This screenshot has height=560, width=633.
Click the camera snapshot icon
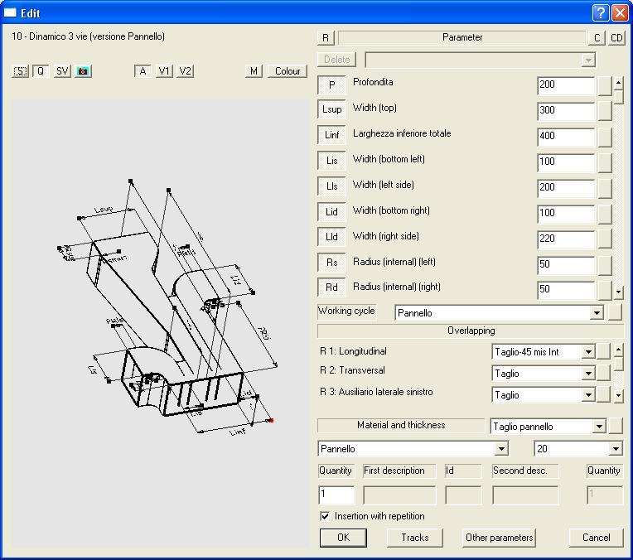click(83, 71)
